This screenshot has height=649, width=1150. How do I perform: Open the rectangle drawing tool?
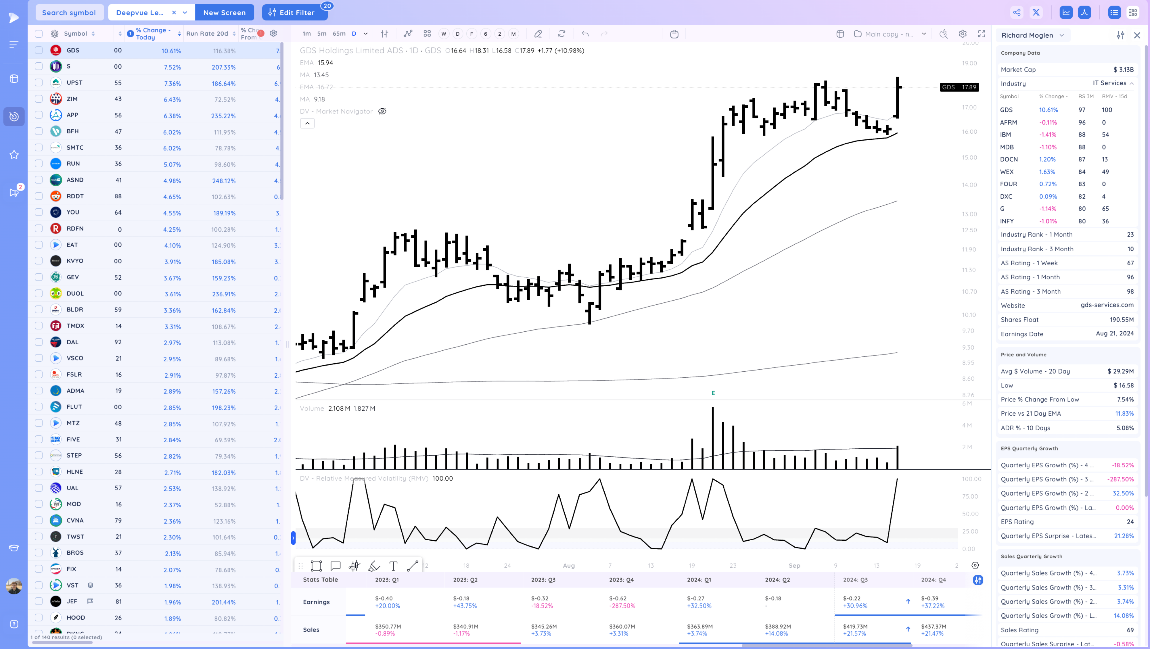tap(316, 566)
